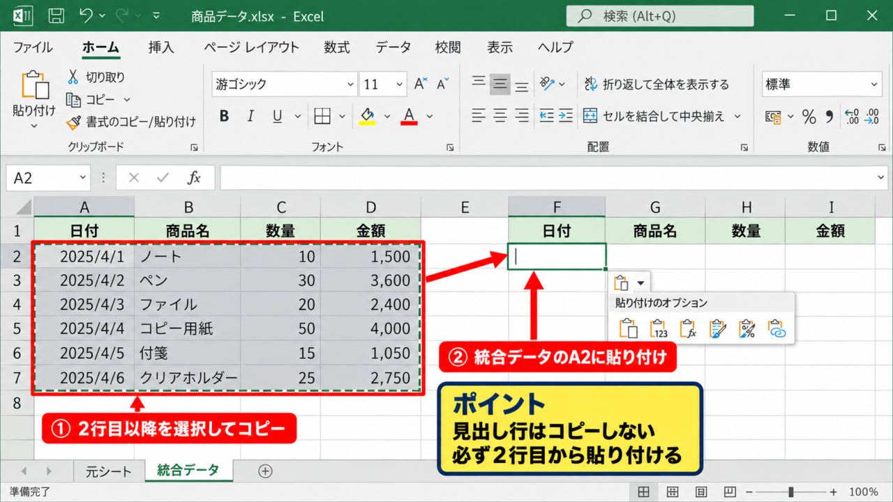Open the font size dropdown showing 11
Screen dimensions: 893x502
coord(400,84)
